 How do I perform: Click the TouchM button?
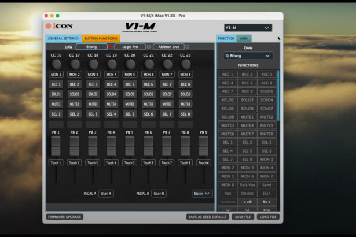pos(204,163)
